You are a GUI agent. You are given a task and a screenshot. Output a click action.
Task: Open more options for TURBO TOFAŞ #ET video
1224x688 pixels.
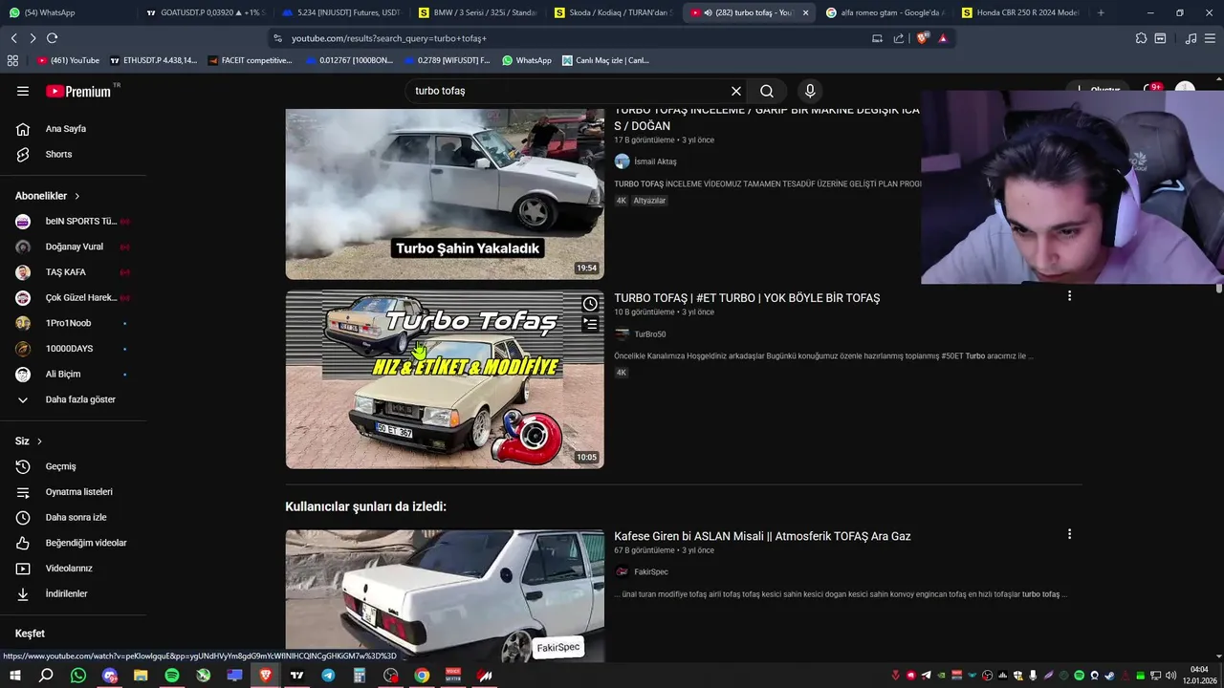tap(1069, 296)
